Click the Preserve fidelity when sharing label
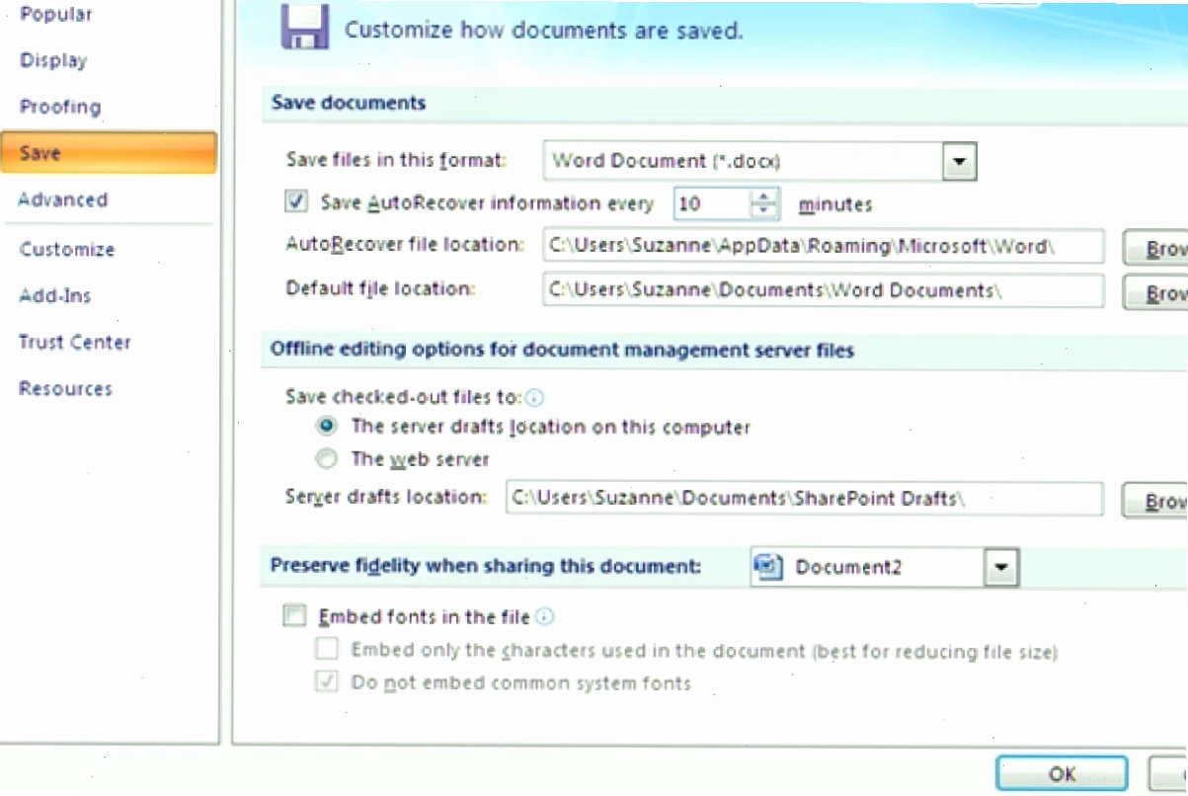The height and width of the screenshot is (796, 1188). [x=486, y=567]
